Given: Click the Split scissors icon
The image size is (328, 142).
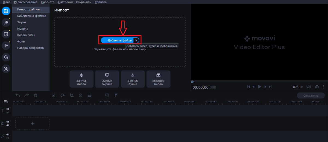Looking at the screenshot, I should click(54, 95).
